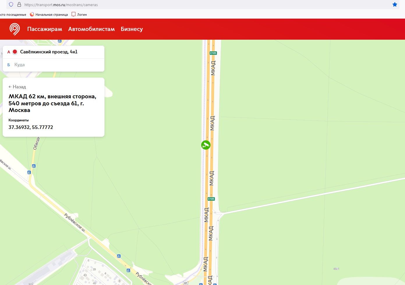Select the bus stop icon above the route panel

[60, 41]
